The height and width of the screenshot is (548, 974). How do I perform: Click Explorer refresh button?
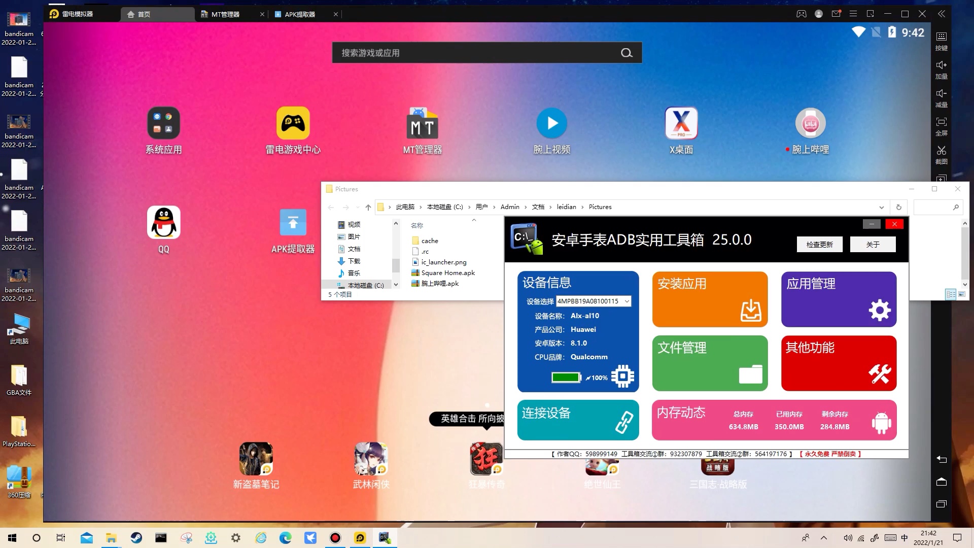click(898, 207)
